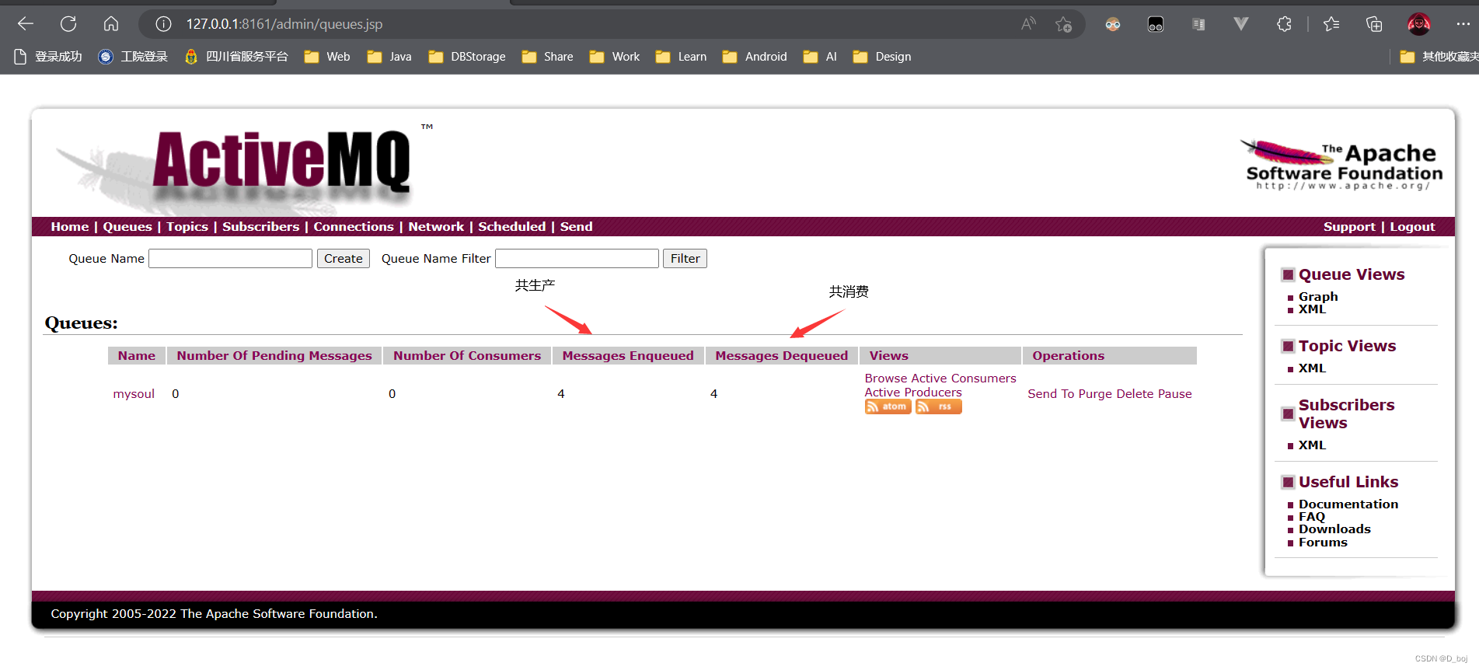1479x670 pixels.
Task: Open the FAQ useful link
Action: tap(1312, 517)
